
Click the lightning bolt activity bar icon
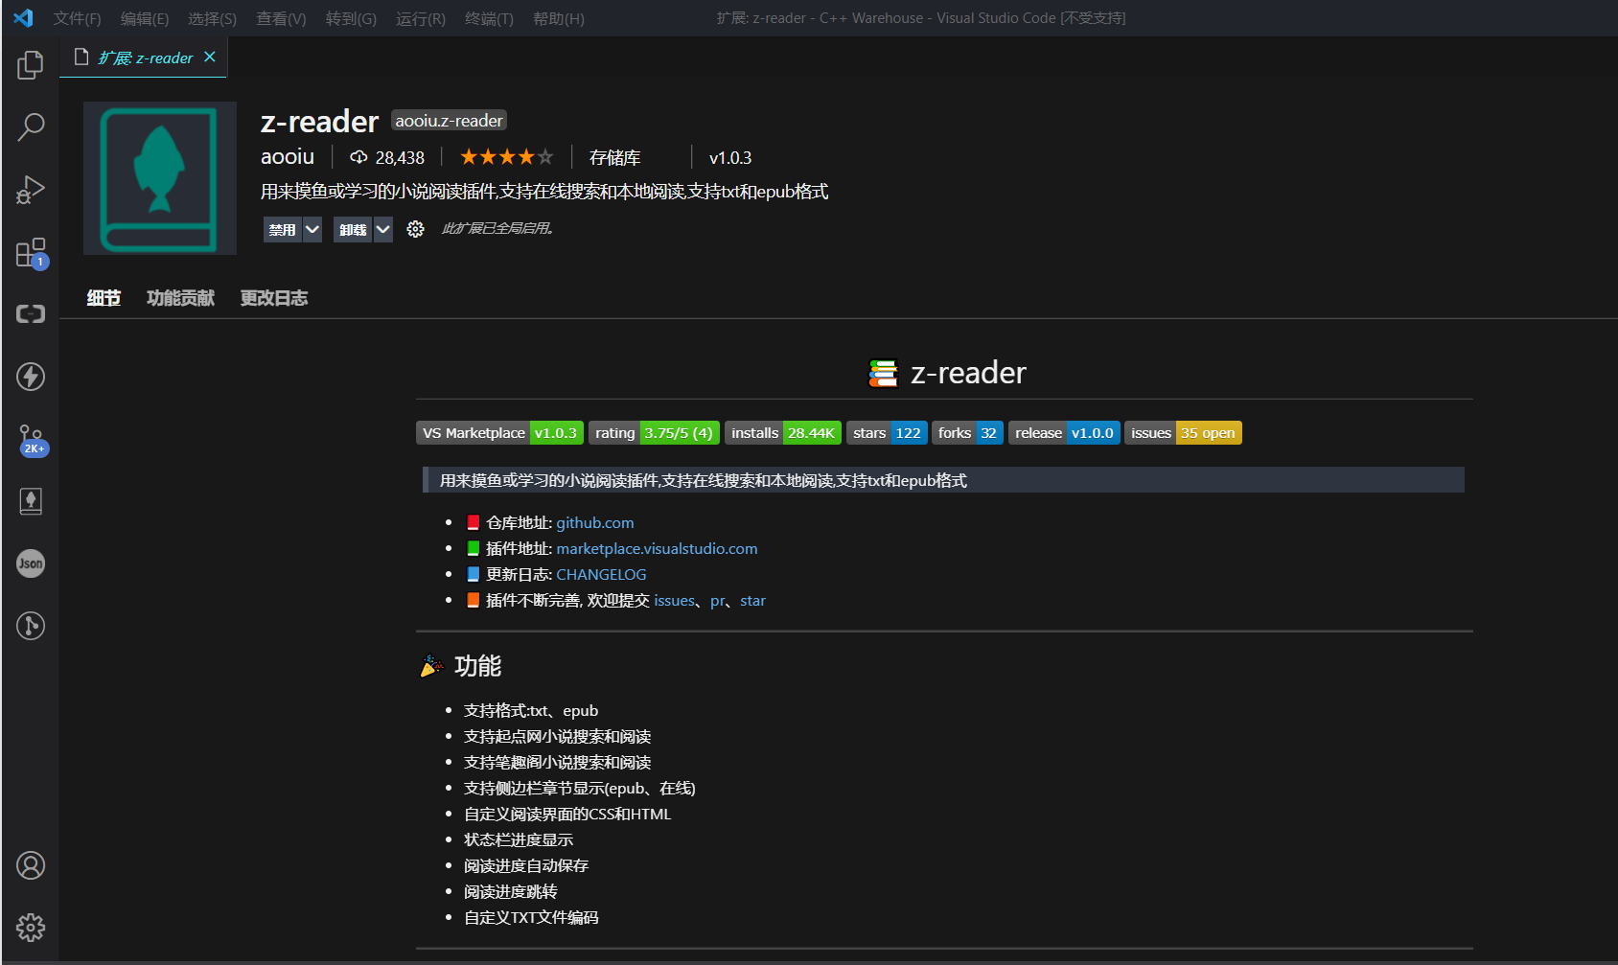click(x=31, y=377)
